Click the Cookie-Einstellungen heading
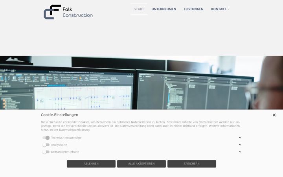Viewport: 283px width, 177px height. 59,115
